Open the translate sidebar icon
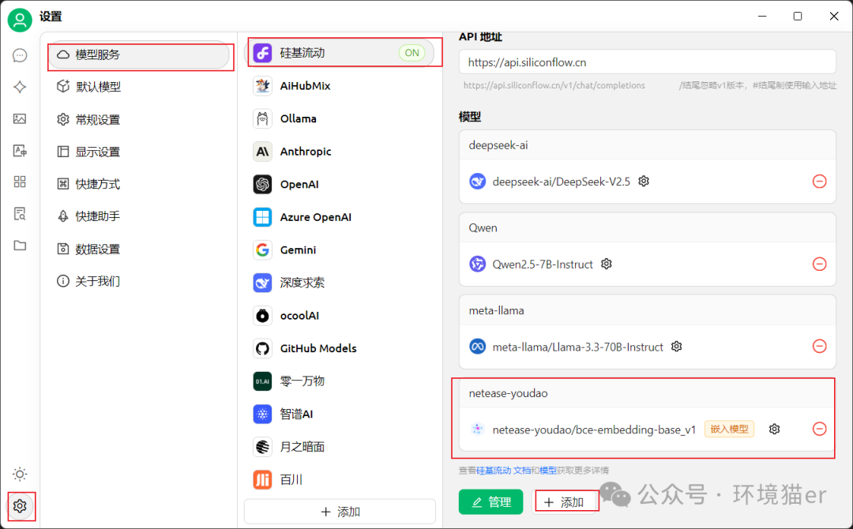The height and width of the screenshot is (529, 853). [x=20, y=151]
